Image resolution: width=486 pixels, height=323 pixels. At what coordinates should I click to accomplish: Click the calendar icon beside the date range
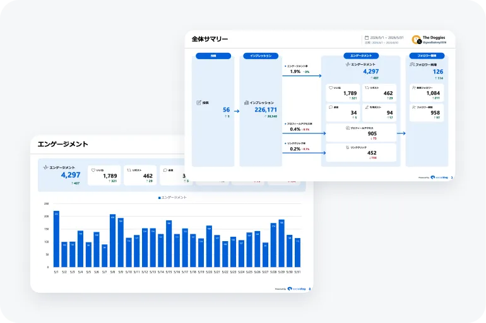[x=367, y=38]
